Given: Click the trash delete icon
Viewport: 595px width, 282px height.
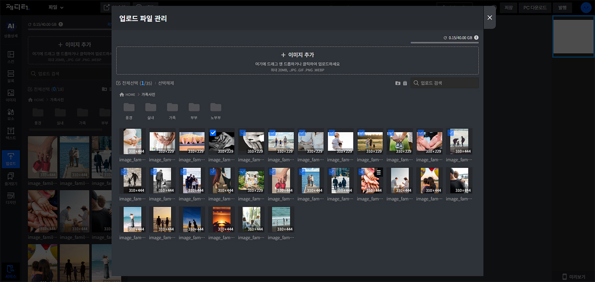Looking at the screenshot, I should (405, 83).
